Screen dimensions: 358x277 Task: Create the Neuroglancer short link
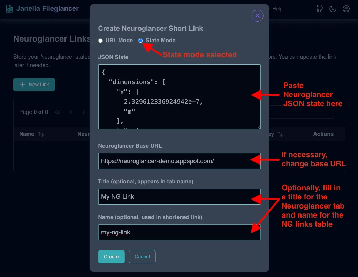tap(111, 256)
